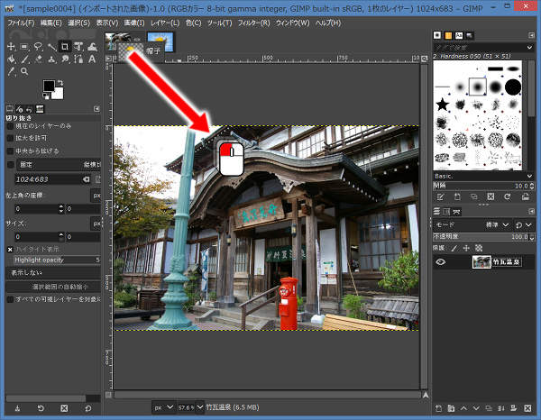The image size is (541, 420).
Task: Click the black foreground color swatch
Action: click(49, 87)
